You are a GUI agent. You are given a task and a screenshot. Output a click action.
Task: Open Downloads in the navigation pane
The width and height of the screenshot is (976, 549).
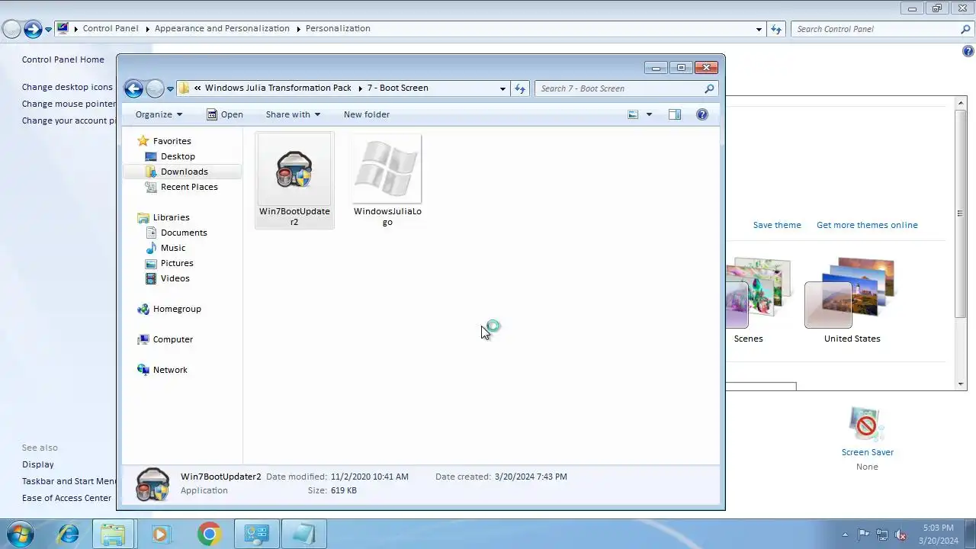pyautogui.click(x=182, y=172)
